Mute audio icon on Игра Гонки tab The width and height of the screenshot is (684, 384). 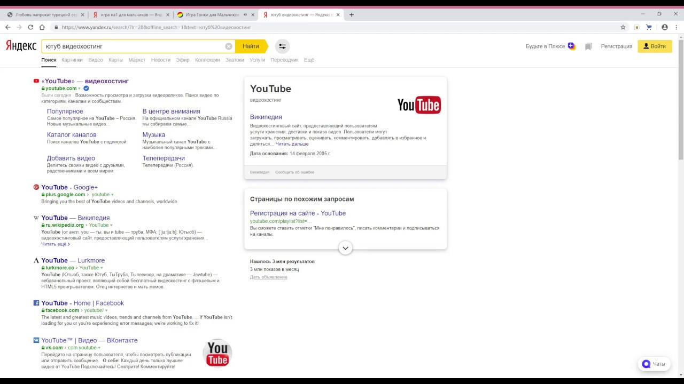point(245,15)
